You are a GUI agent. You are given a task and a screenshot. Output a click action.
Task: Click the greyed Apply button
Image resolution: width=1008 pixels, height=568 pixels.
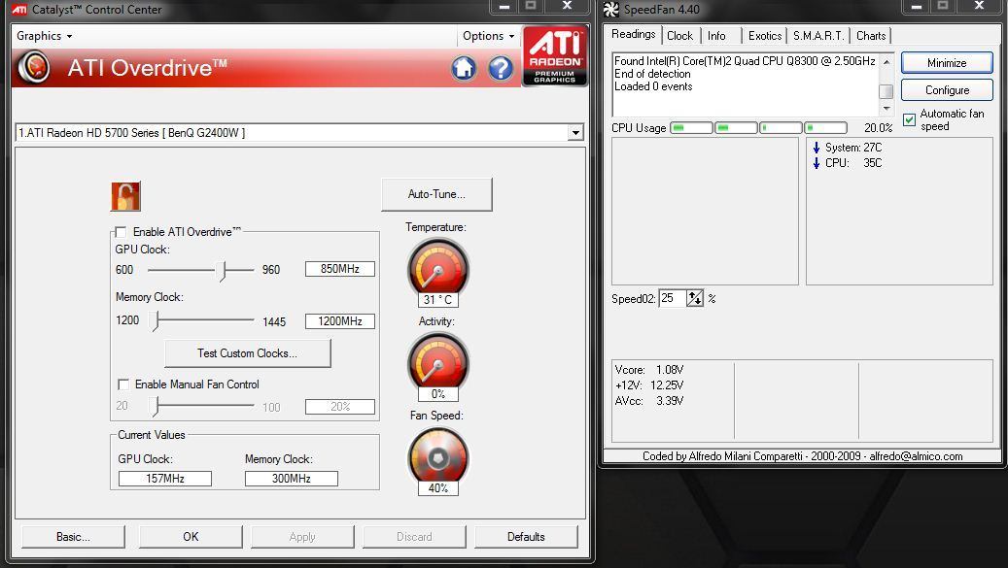pos(302,537)
